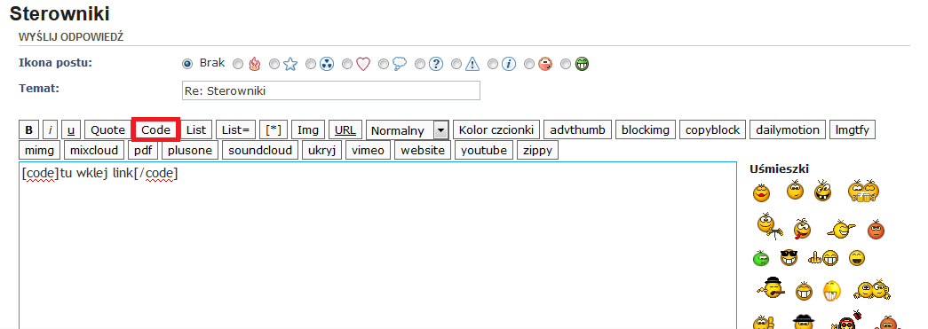Insert the hat-wearing cigar smiley
Screen dimensions: 928x329
coord(770,287)
